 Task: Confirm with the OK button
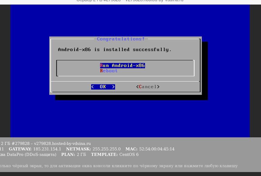tap(103, 87)
